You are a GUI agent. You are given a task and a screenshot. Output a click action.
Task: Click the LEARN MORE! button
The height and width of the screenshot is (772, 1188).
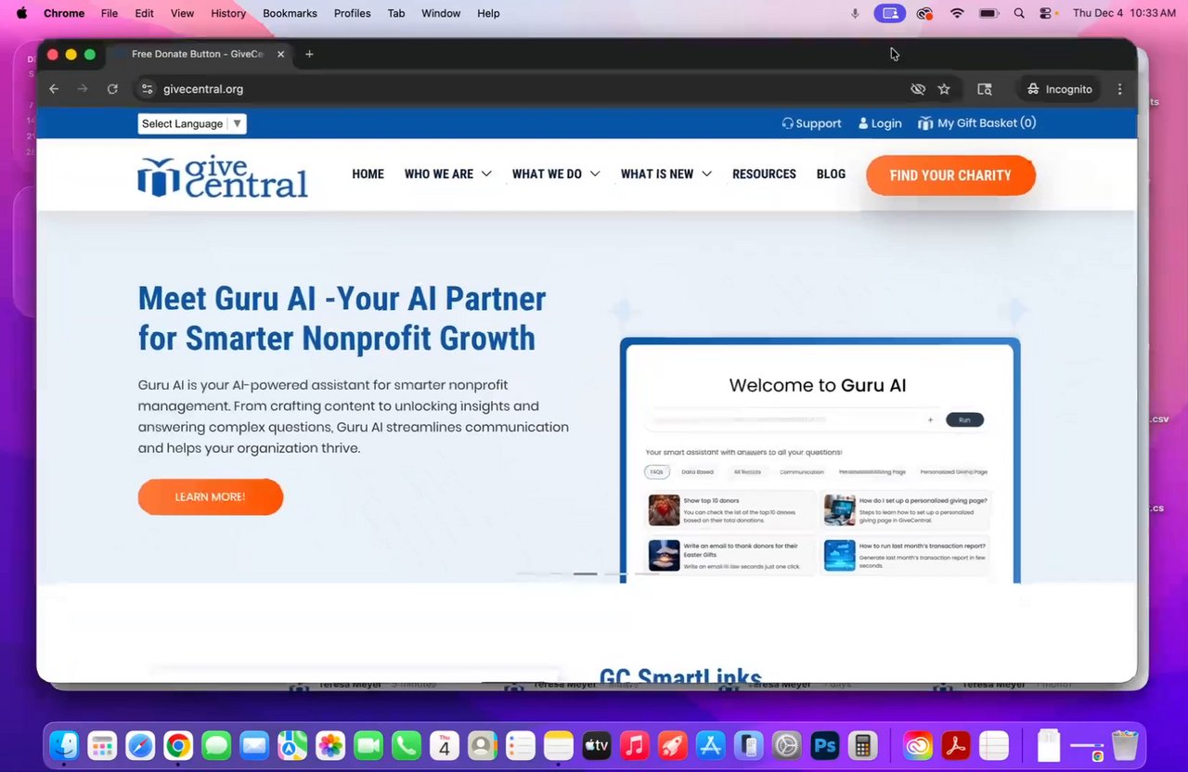[x=211, y=497]
